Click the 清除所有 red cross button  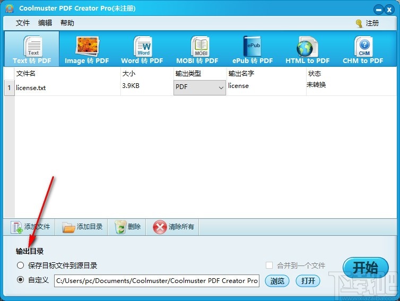point(173,227)
